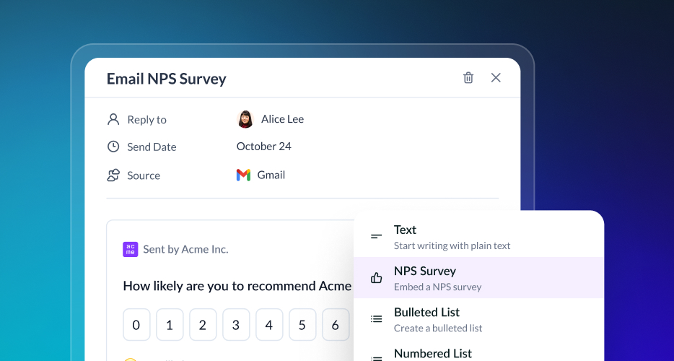
Task: Click the Bulleted List icon
Action: tap(376, 319)
